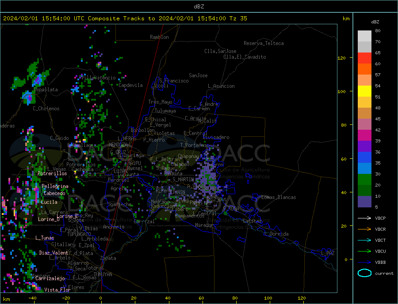Click the 'Chapanay' map label
This screenshot has height=304, width=398.
pos(188,156)
